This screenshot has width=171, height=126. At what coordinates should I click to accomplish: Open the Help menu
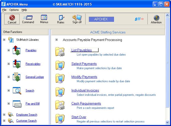pos(24,10)
